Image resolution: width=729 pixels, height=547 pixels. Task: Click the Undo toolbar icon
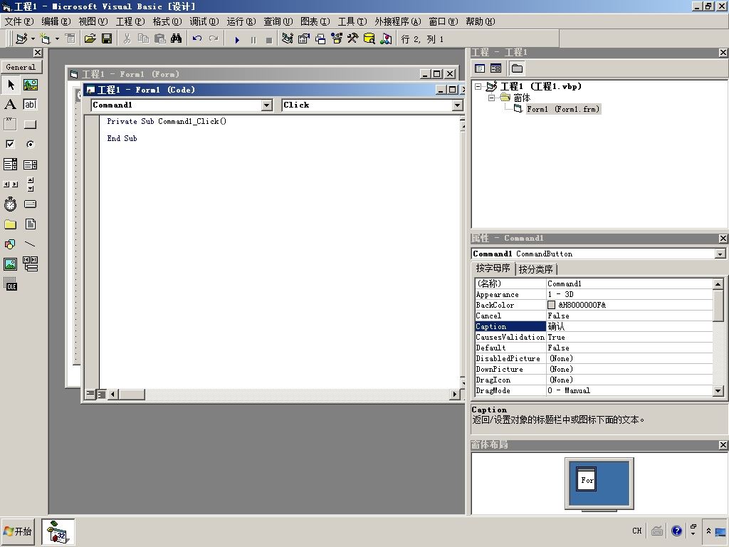[197, 38]
